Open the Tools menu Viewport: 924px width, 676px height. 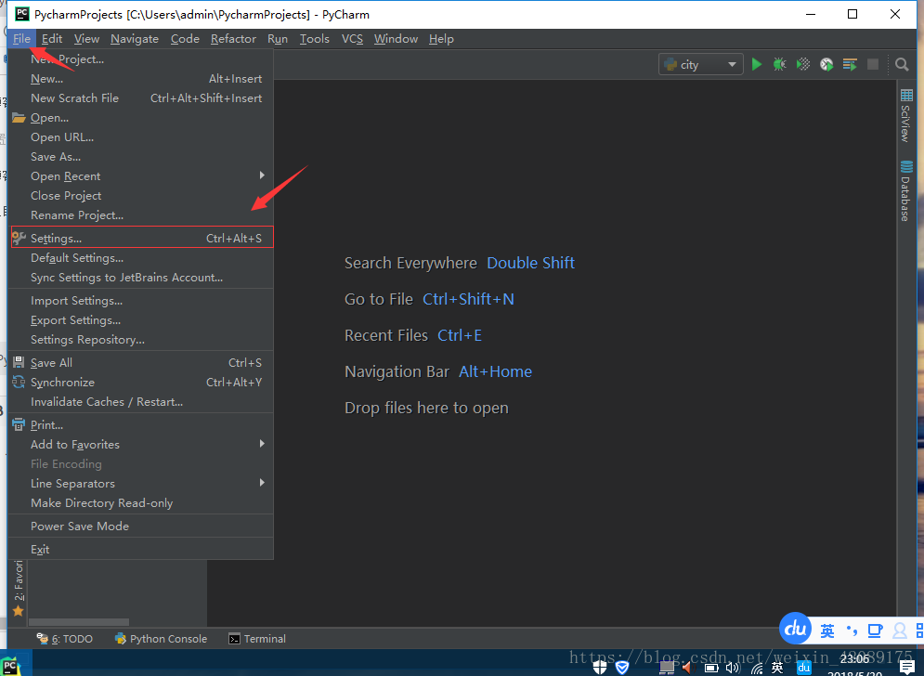(x=314, y=39)
